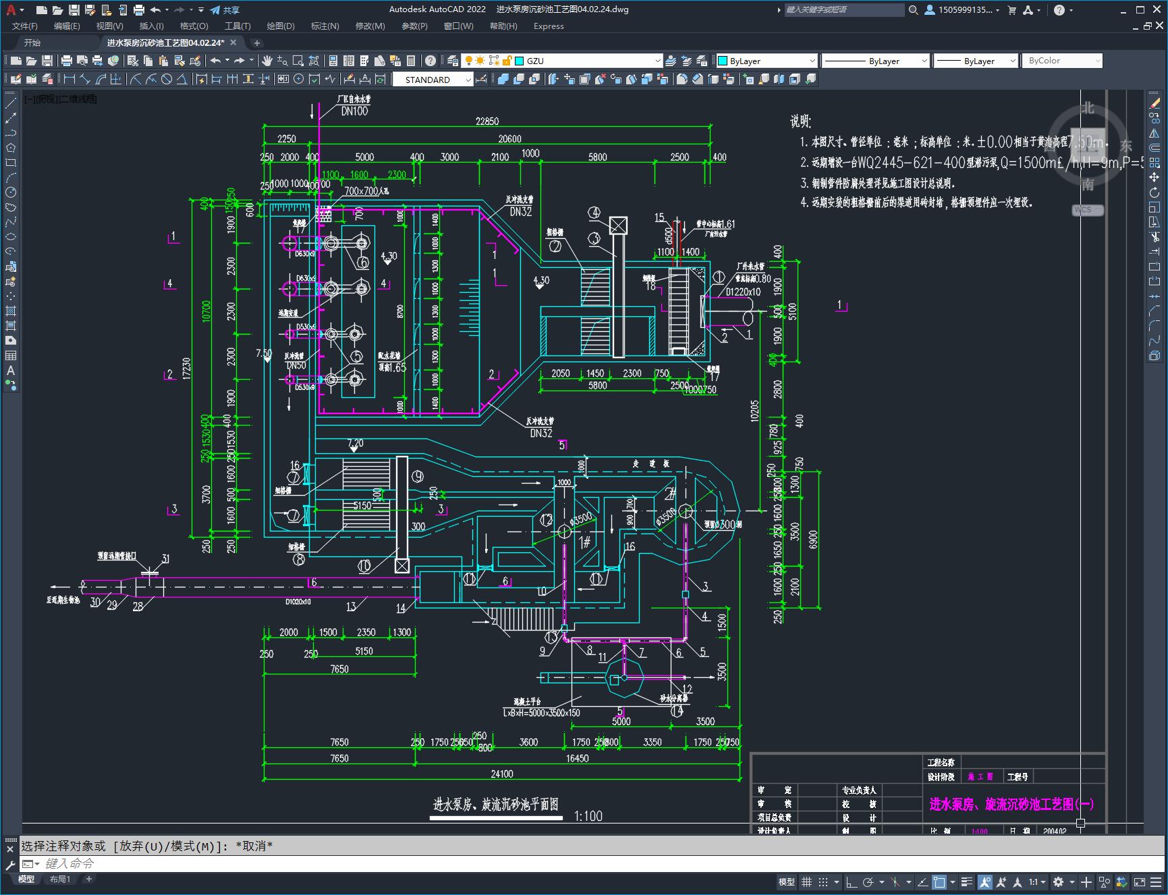1168x895 pixels.
Task: Click the Plot printer icon in quick access toolbar
Action: pos(139,10)
